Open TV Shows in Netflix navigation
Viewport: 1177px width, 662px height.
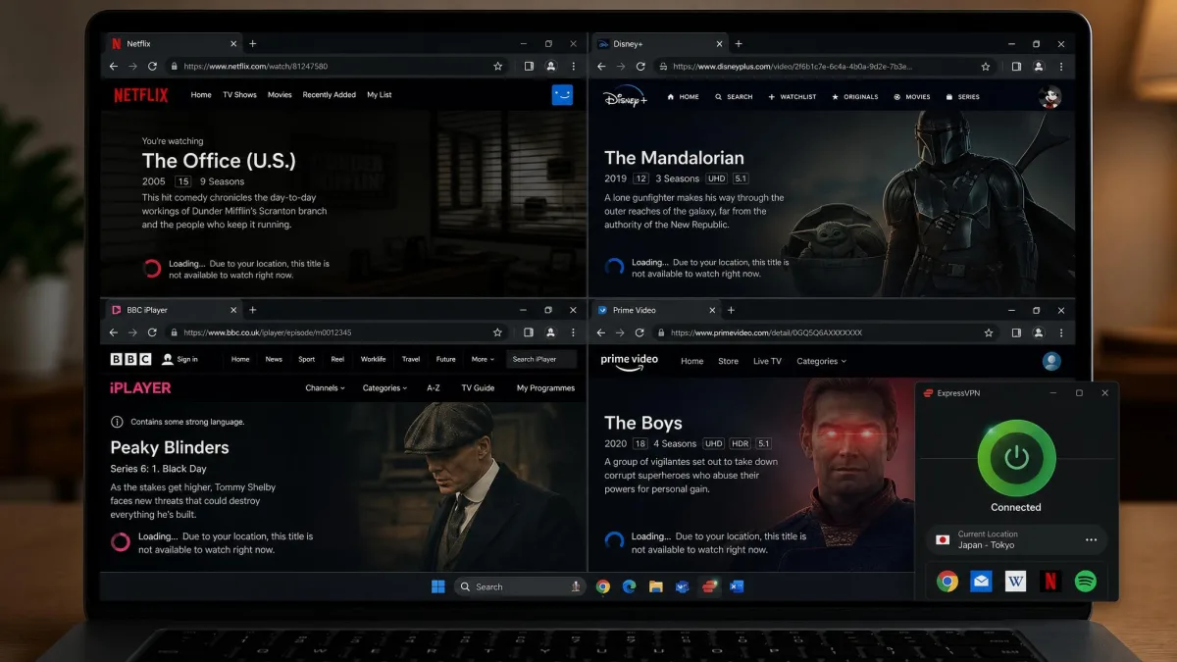point(239,95)
